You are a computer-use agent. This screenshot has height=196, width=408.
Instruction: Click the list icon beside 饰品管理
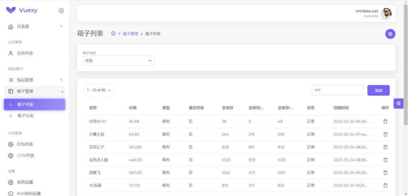[11, 80]
